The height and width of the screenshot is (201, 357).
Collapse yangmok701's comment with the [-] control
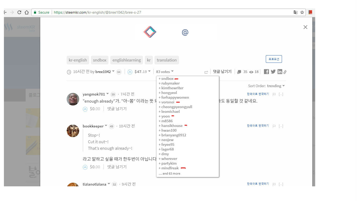(281, 94)
